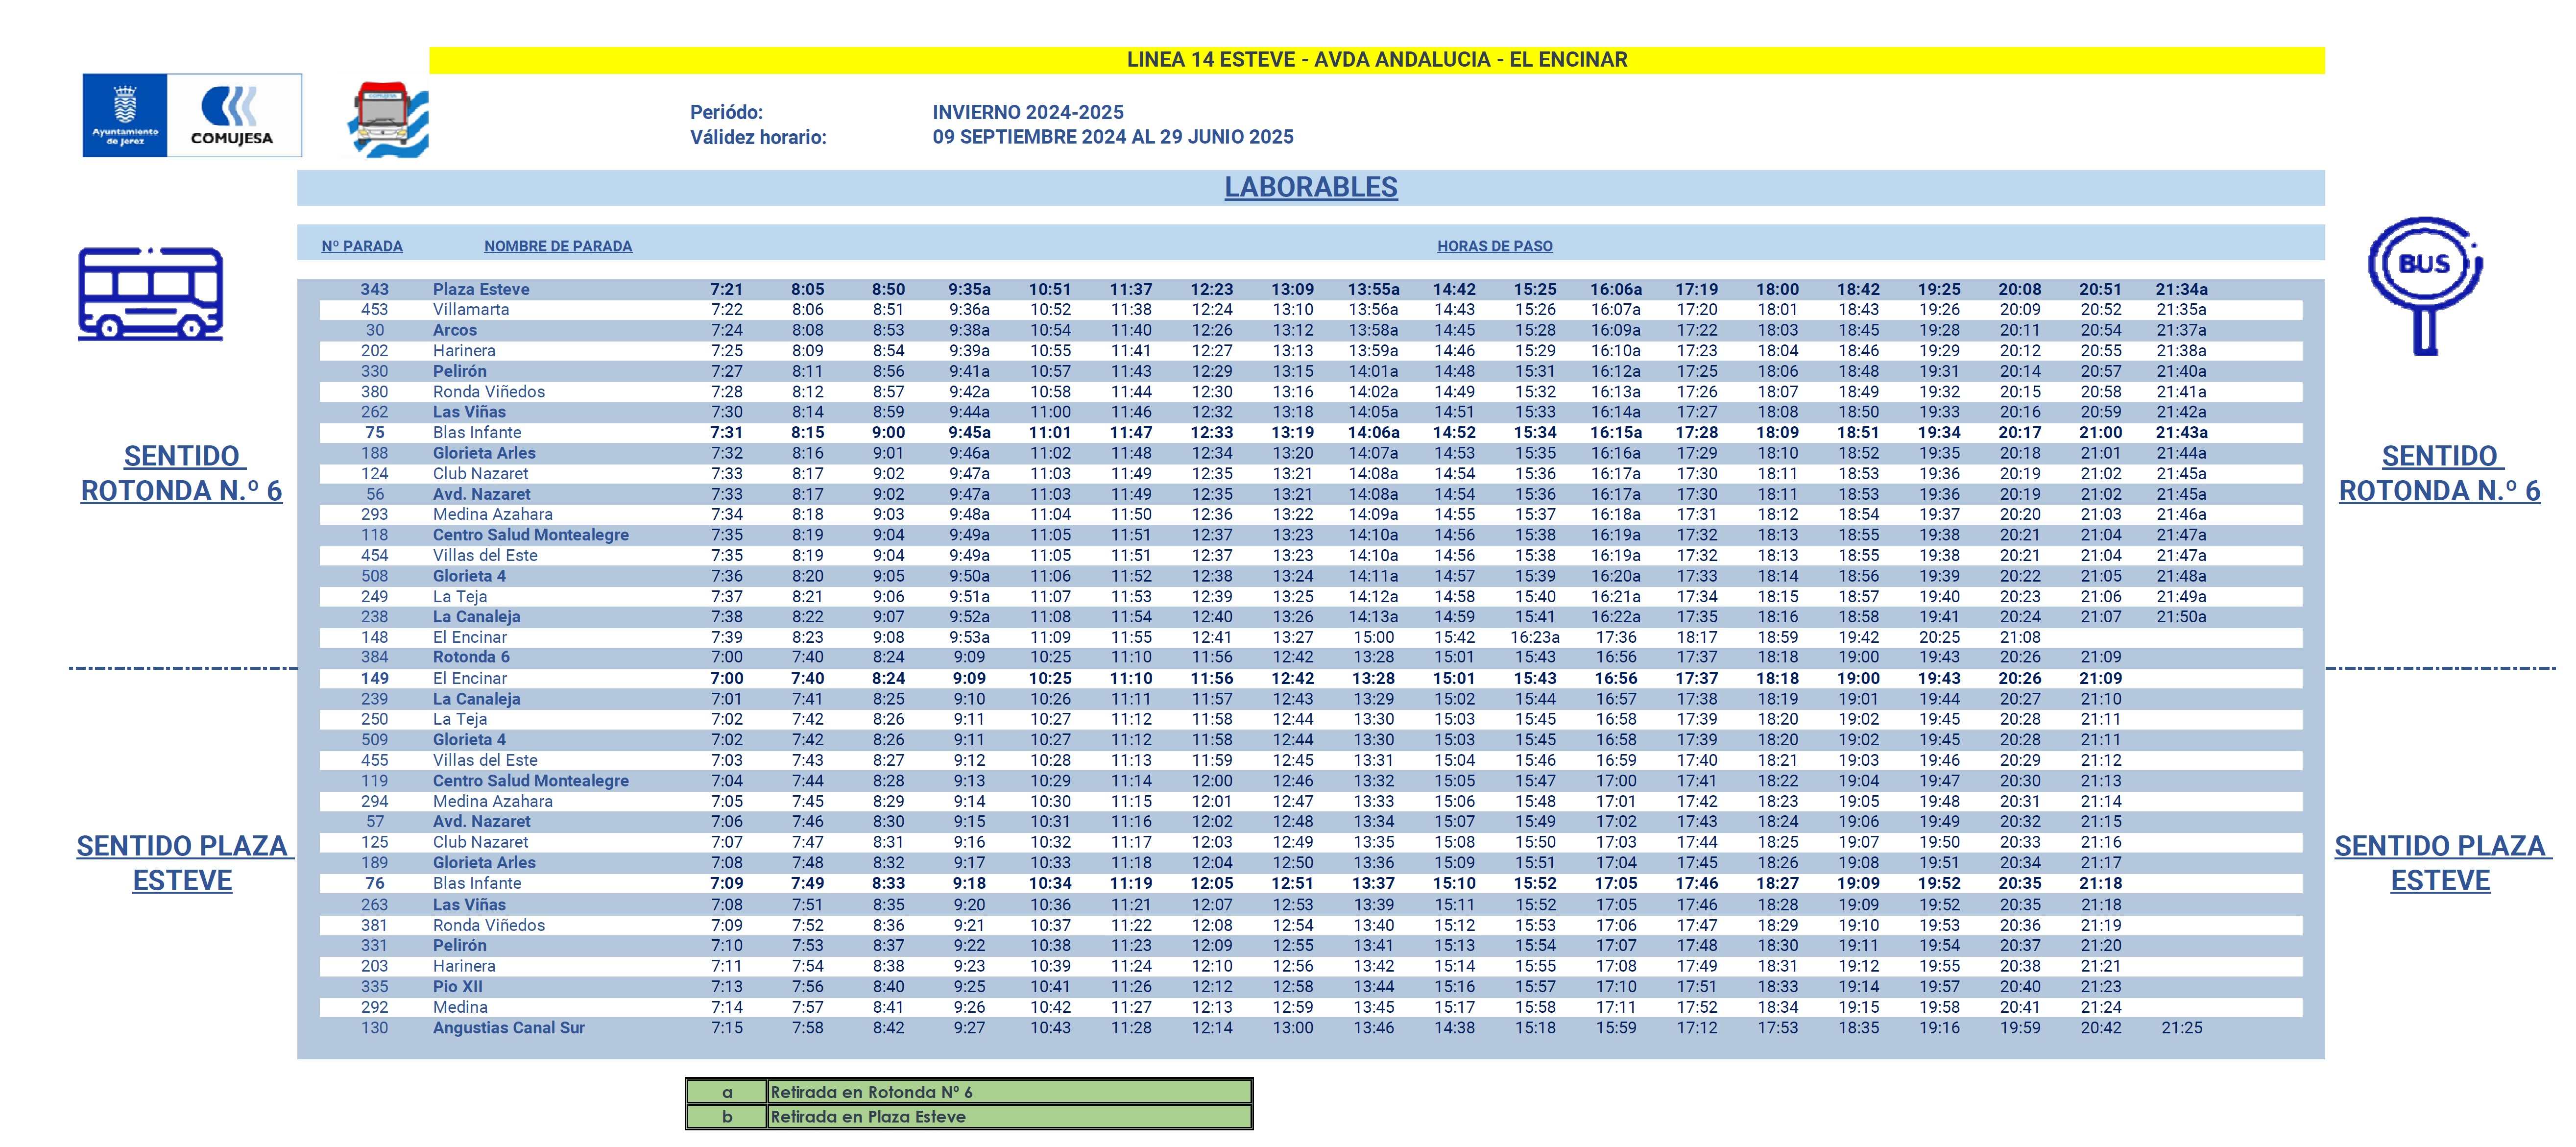Click the Nº PARADA column header

point(362,246)
